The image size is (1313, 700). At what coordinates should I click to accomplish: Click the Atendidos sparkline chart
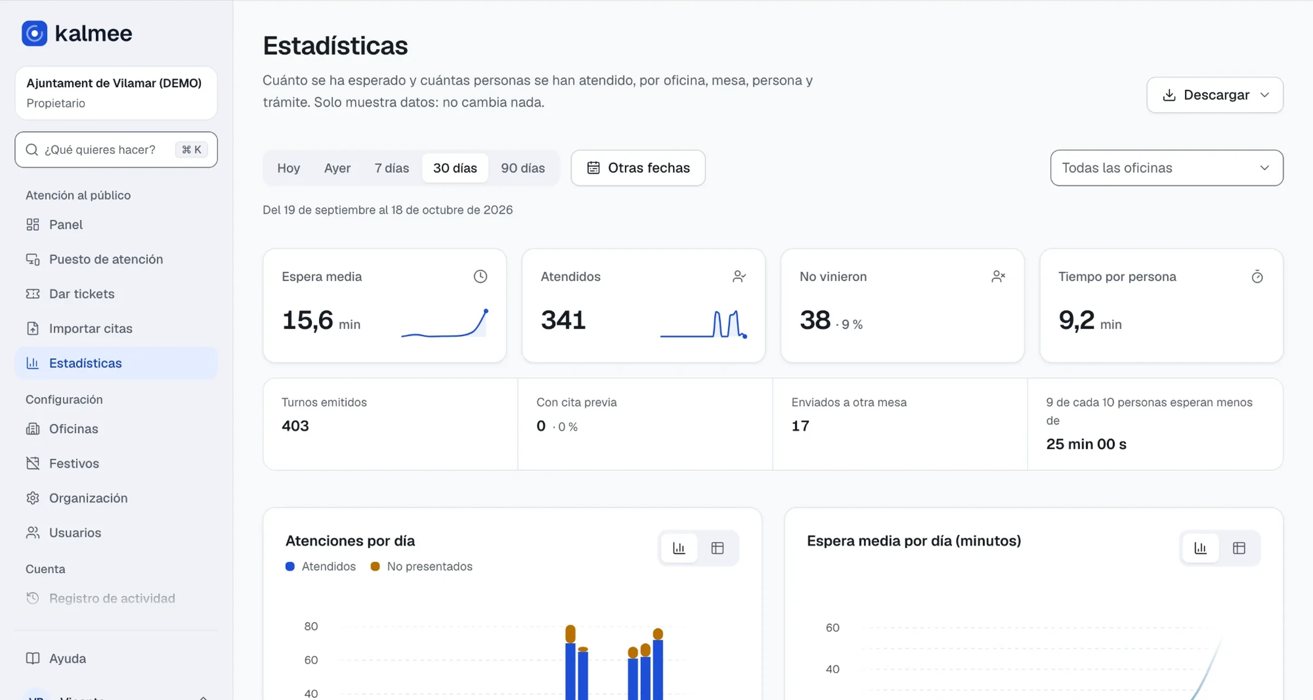pos(704,324)
